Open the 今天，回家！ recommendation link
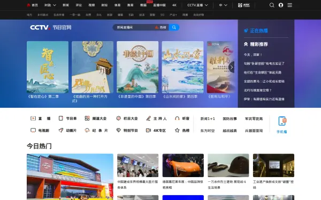The image size is (321, 200). click(253, 55)
